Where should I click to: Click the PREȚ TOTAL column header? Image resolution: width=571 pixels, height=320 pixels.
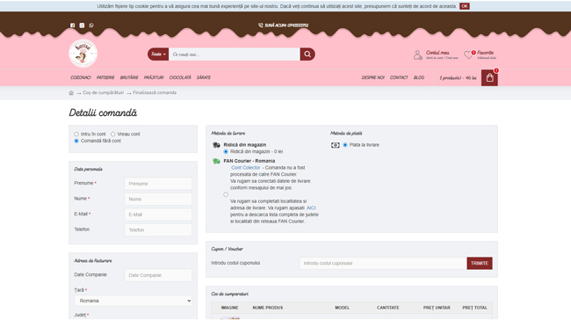pyautogui.click(x=475, y=308)
